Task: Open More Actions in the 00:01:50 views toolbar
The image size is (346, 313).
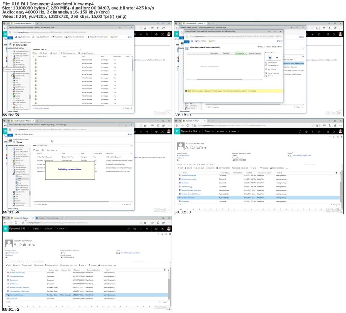Action: tap(52, 150)
